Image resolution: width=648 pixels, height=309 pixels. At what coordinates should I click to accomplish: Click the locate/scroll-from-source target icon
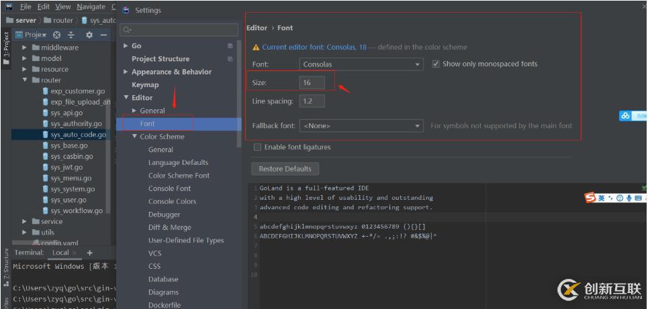(x=57, y=35)
